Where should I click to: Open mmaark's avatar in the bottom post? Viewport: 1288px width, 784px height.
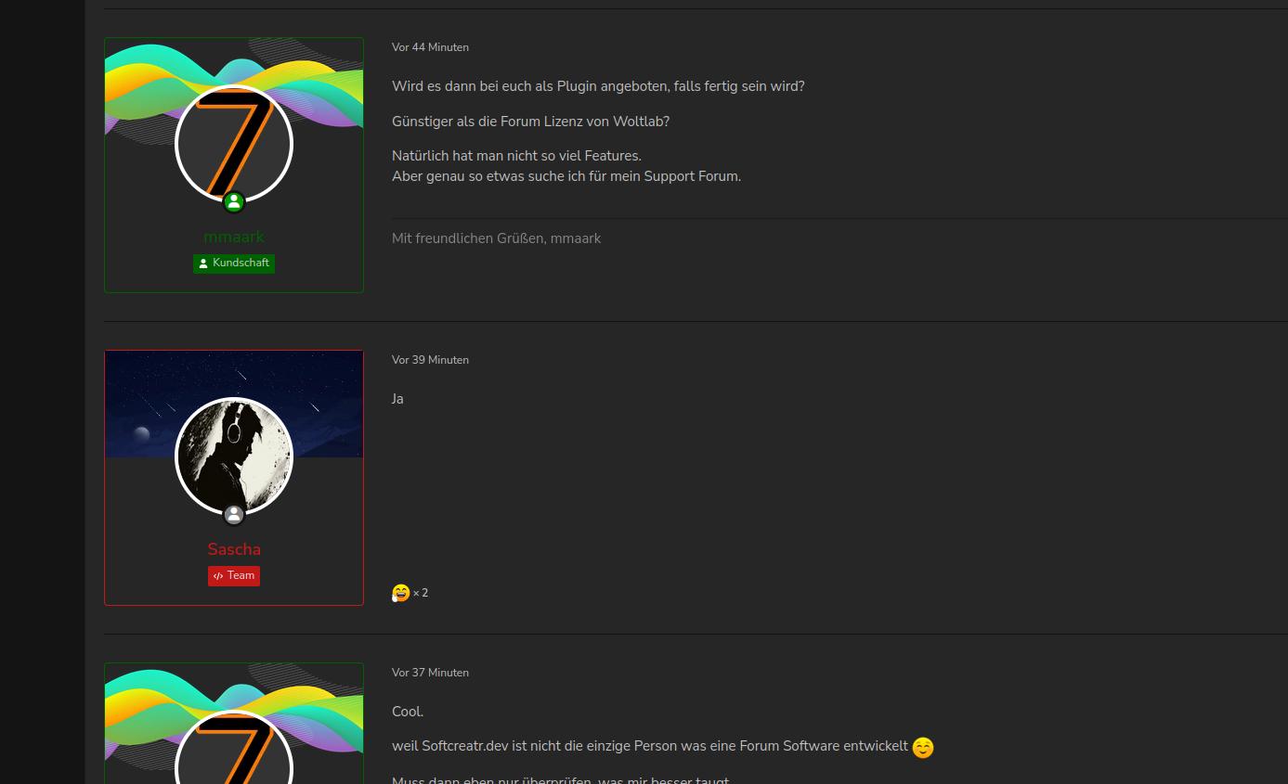234,748
